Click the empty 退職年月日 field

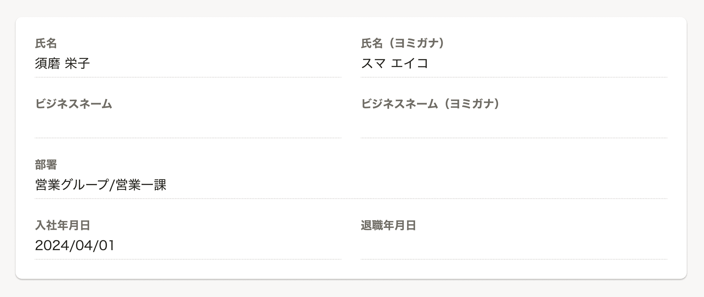[514, 246]
